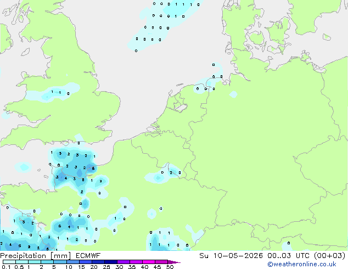Select the 5–10 mm legend swatch

tap(60, 262)
